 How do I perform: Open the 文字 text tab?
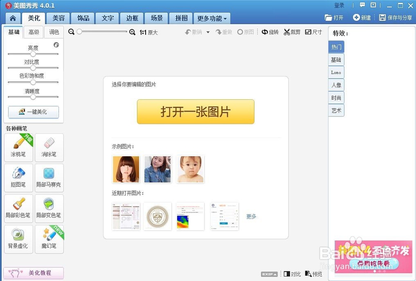(x=107, y=18)
